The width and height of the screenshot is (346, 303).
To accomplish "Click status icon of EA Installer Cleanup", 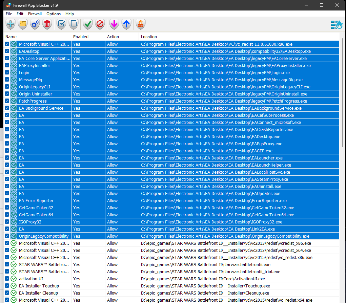I will 14,293.
